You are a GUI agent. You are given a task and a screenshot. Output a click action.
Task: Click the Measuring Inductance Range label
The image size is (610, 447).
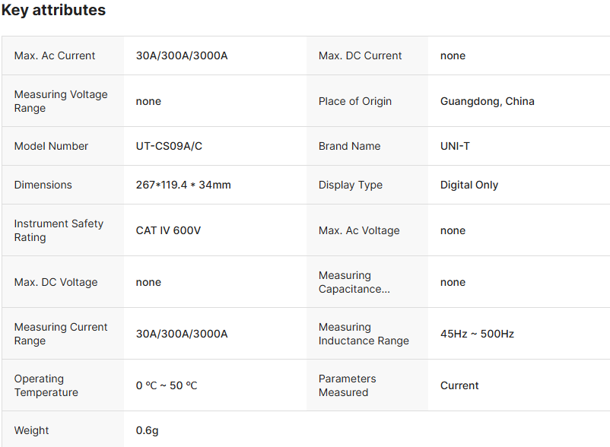364,334
